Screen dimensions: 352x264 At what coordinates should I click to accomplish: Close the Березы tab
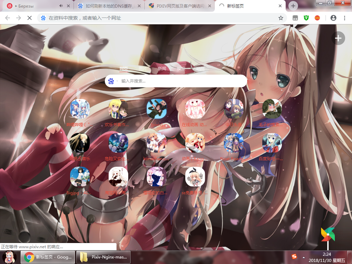[x=68, y=6]
